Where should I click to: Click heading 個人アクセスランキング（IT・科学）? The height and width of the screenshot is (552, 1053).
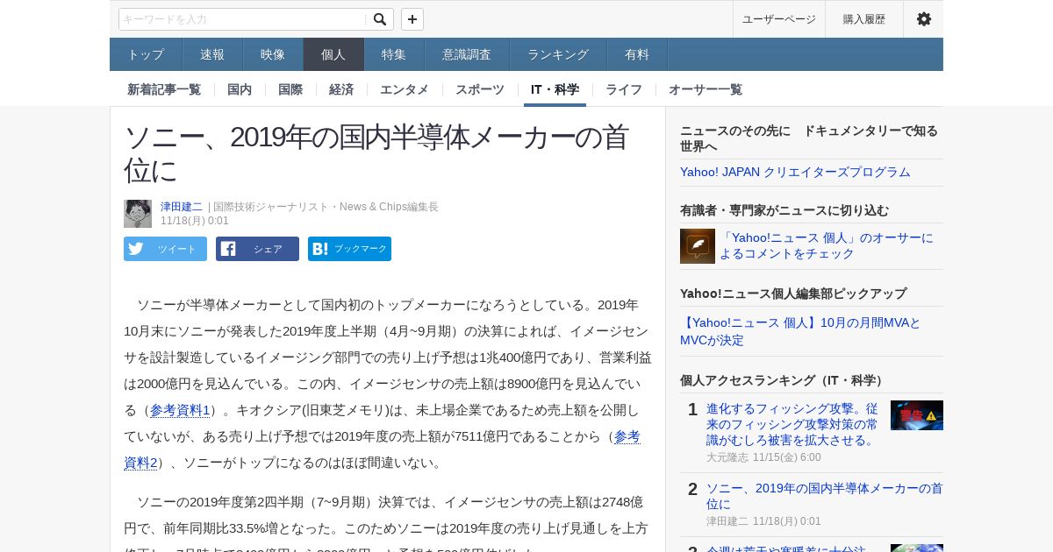[x=784, y=380]
